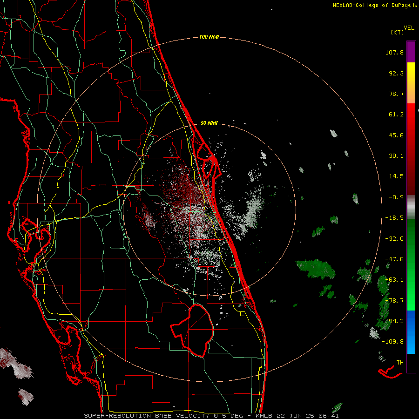The height and width of the screenshot is (419, 419).
Task: Select the 107.8 legend value
Action: (x=394, y=52)
